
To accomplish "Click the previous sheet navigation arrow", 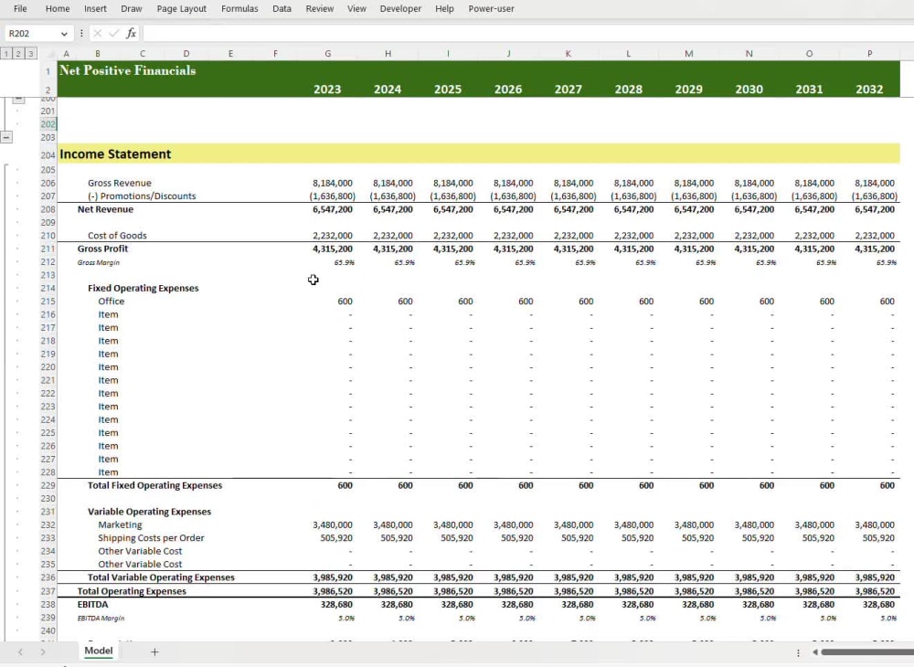I will click(x=20, y=651).
